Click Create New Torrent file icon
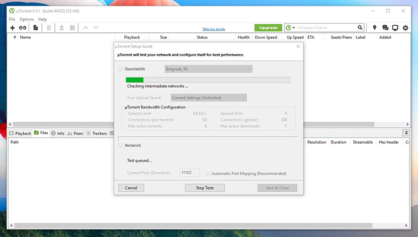418x237 pixels. [35, 27]
